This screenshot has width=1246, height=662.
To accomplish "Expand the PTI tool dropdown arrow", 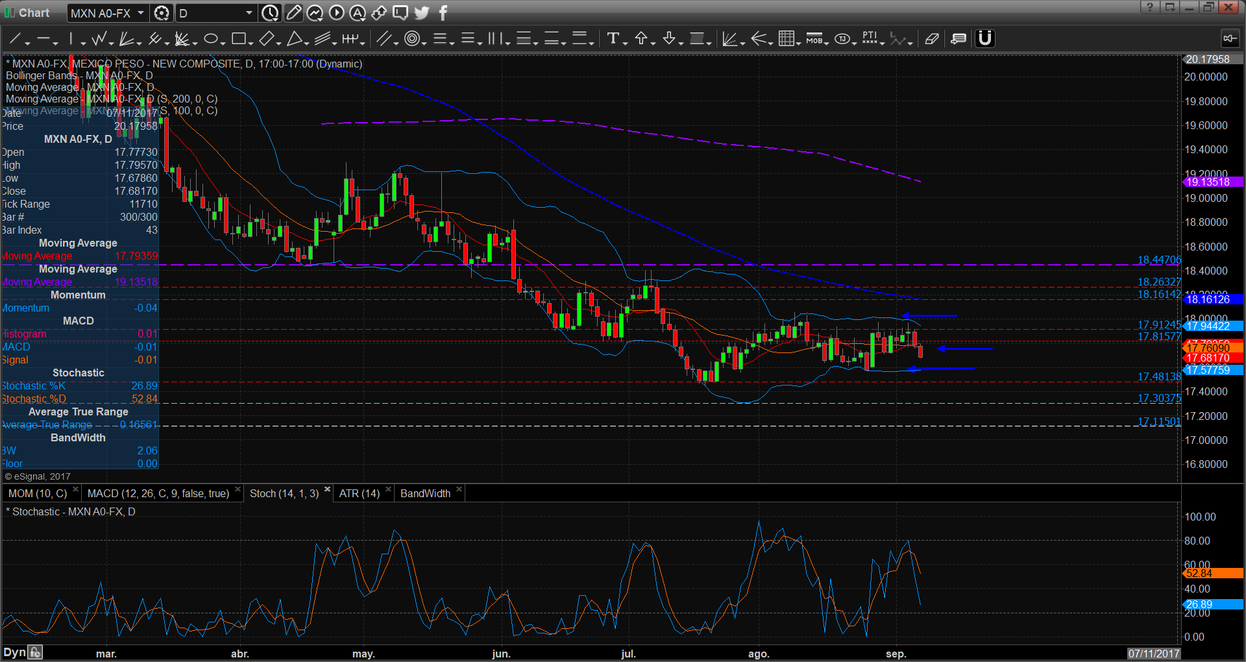I will [x=883, y=43].
